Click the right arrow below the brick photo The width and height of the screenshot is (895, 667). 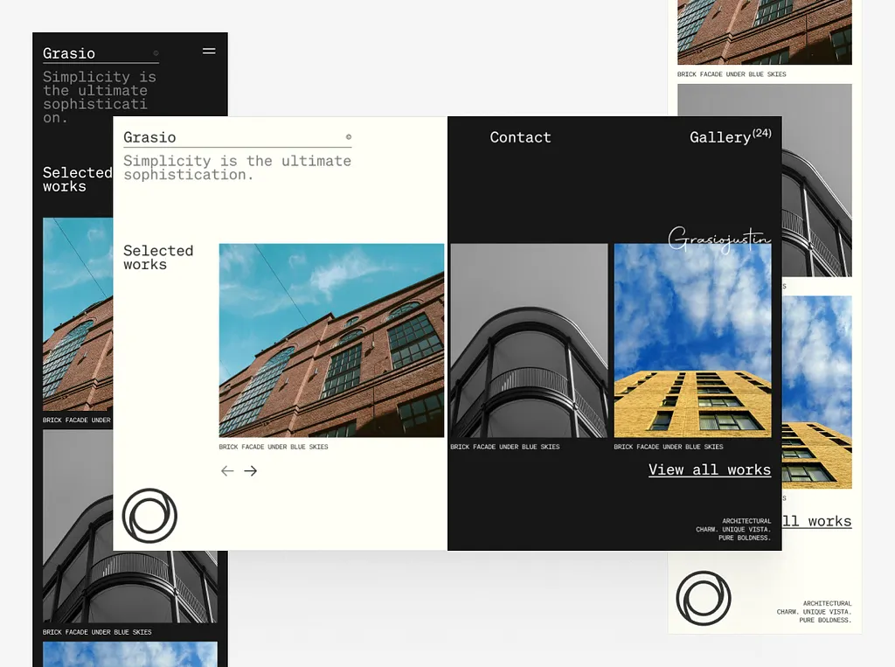pos(251,471)
